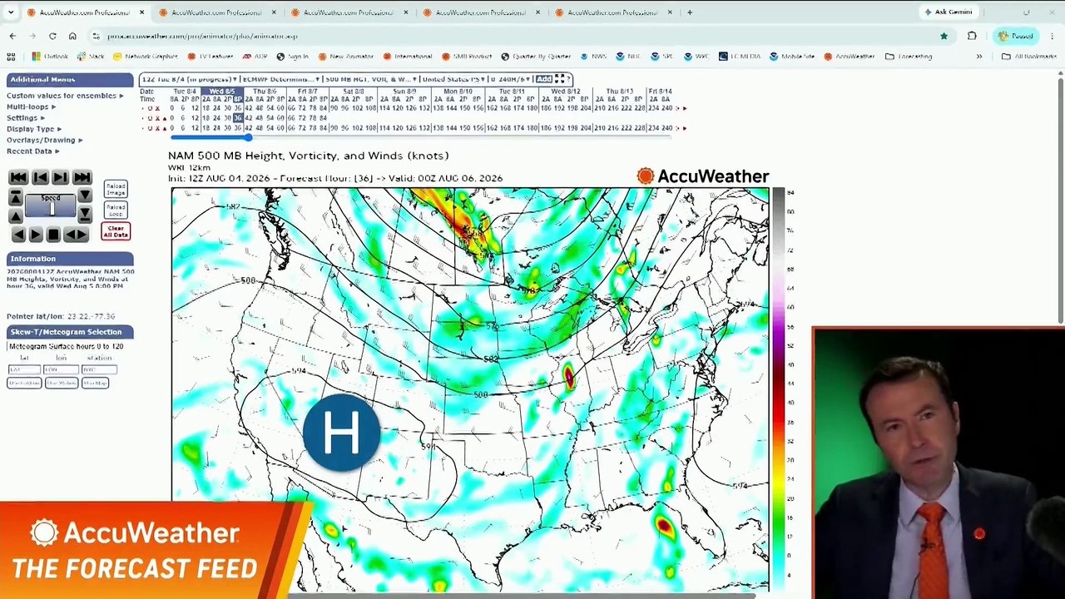
Task: Expand the Overlays/Drawing menu
Action: [44, 140]
